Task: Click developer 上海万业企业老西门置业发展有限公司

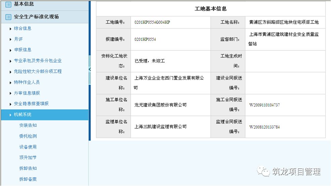Action: pyautogui.click(x=169, y=83)
